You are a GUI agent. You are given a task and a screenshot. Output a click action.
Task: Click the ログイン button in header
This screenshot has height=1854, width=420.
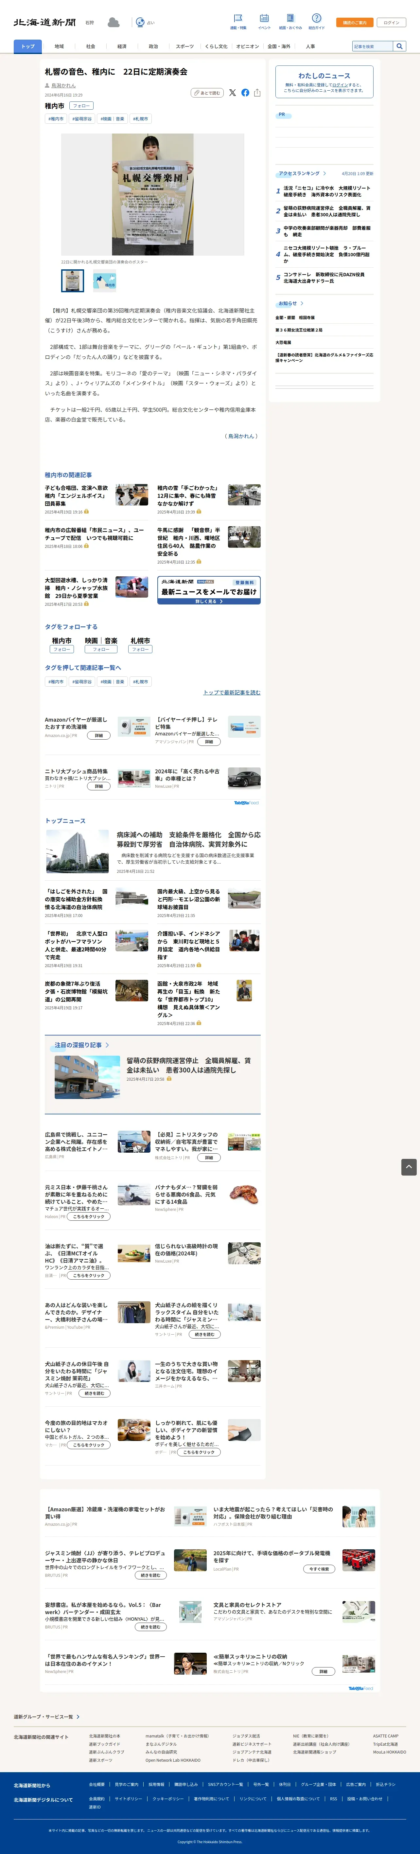click(x=391, y=22)
